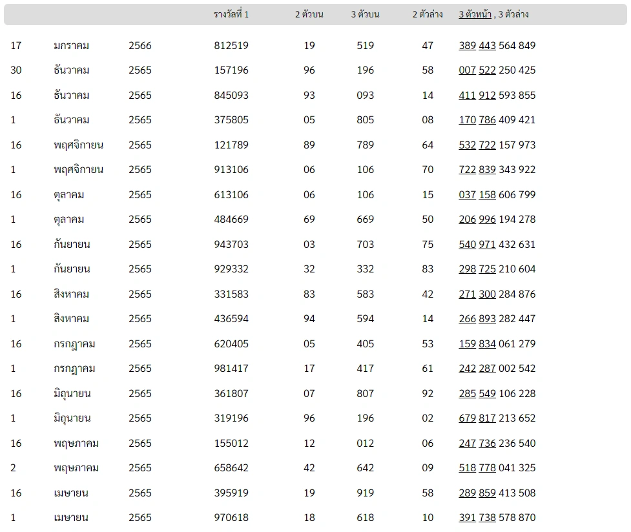The image size is (631, 532).
Task: Click link 266 in the 1 สิงหาคม row
Action: [467, 319]
